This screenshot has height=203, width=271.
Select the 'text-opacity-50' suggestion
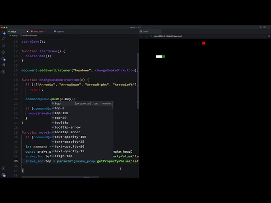(82, 146)
